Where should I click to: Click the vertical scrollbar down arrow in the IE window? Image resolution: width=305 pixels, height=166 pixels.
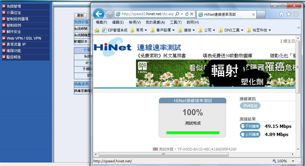[298, 149]
